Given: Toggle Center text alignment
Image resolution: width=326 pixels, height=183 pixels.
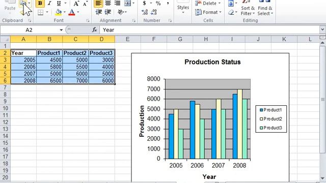Looking at the screenshot, I should click(x=107, y=4).
